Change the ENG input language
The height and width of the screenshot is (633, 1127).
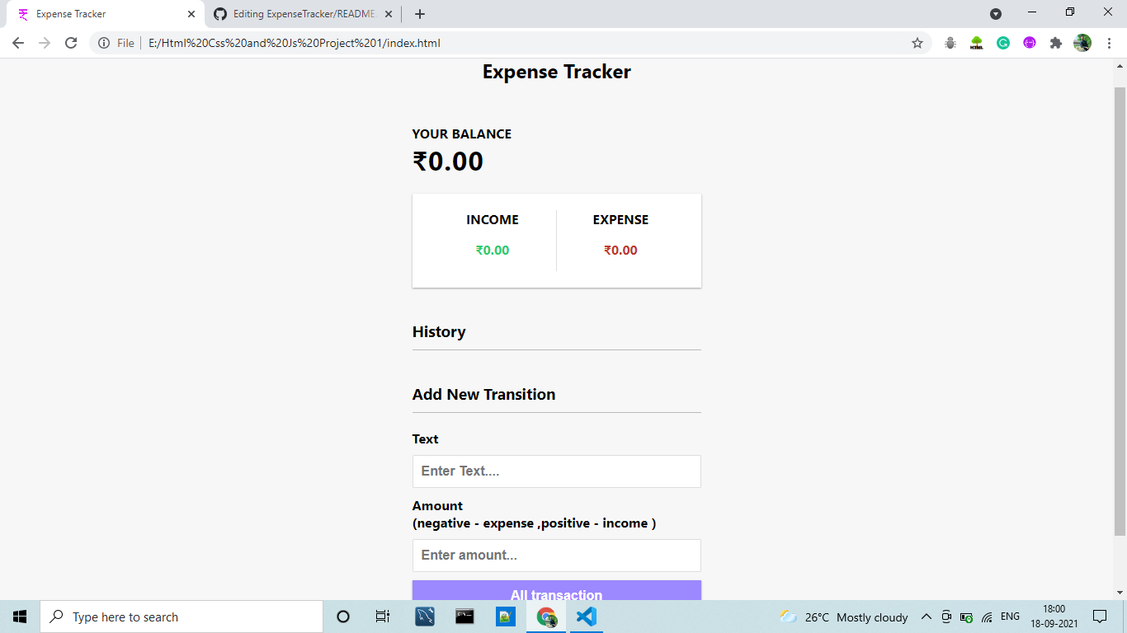(1010, 617)
